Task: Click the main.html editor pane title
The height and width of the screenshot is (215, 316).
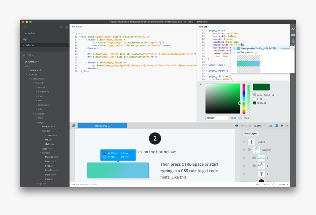Action: (77, 27)
